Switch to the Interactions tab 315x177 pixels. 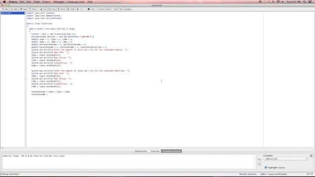point(141,151)
